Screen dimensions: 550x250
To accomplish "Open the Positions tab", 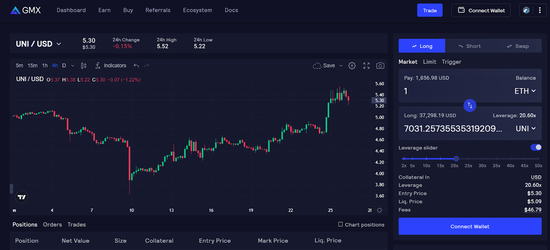I will coord(25,225).
